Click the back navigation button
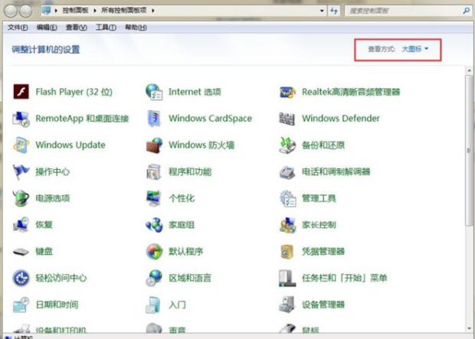This screenshot has width=475, height=339. coord(11,11)
